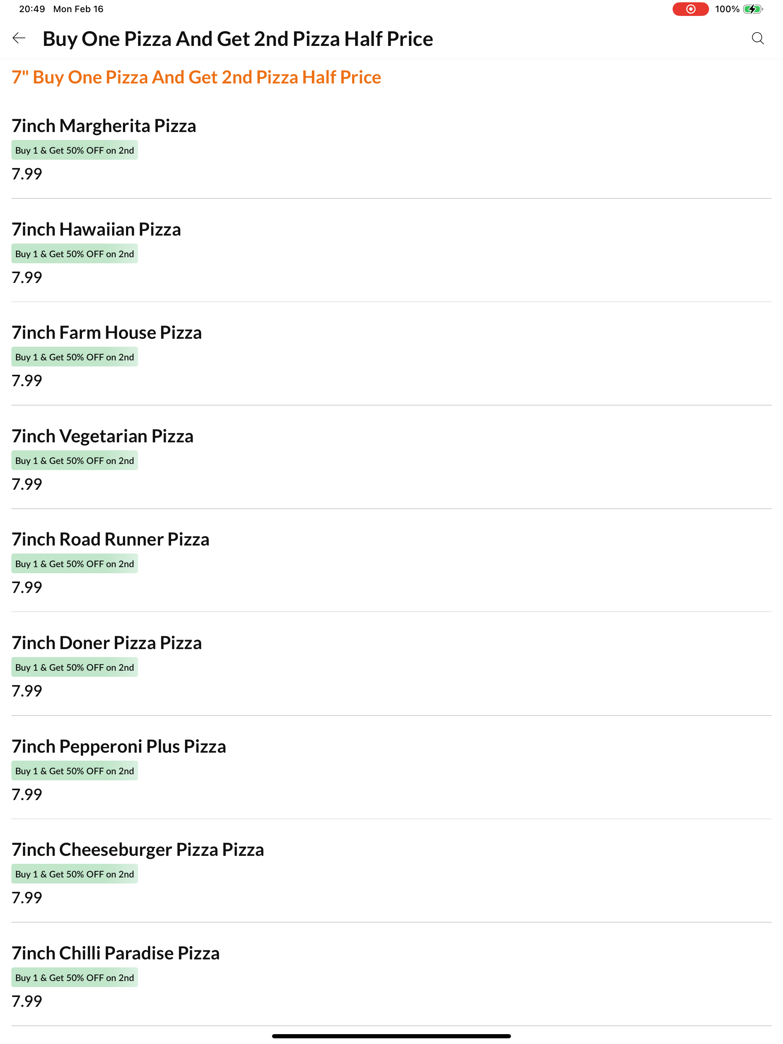
Task: Tap offer badge under Road Runner Pizza
Action: [75, 563]
